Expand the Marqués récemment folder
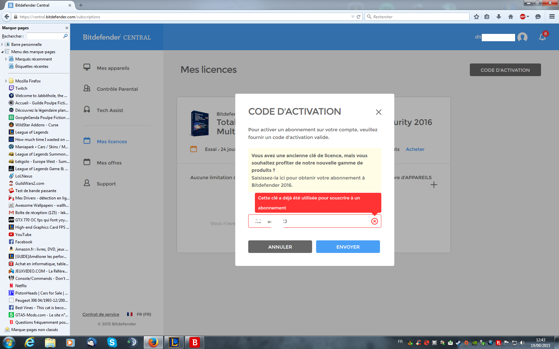This screenshot has height=349, width=559. pos(6,59)
